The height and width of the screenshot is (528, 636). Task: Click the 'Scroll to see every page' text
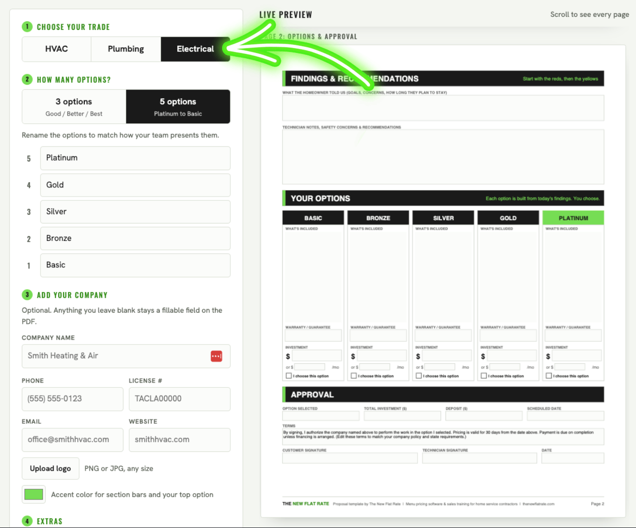[590, 14]
